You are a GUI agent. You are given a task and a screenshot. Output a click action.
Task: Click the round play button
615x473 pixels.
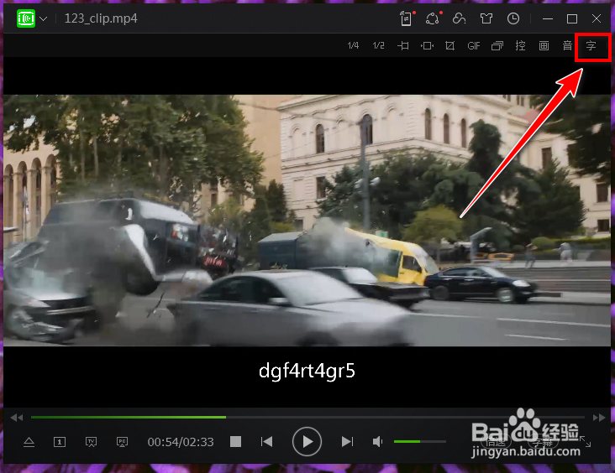pyautogui.click(x=307, y=442)
